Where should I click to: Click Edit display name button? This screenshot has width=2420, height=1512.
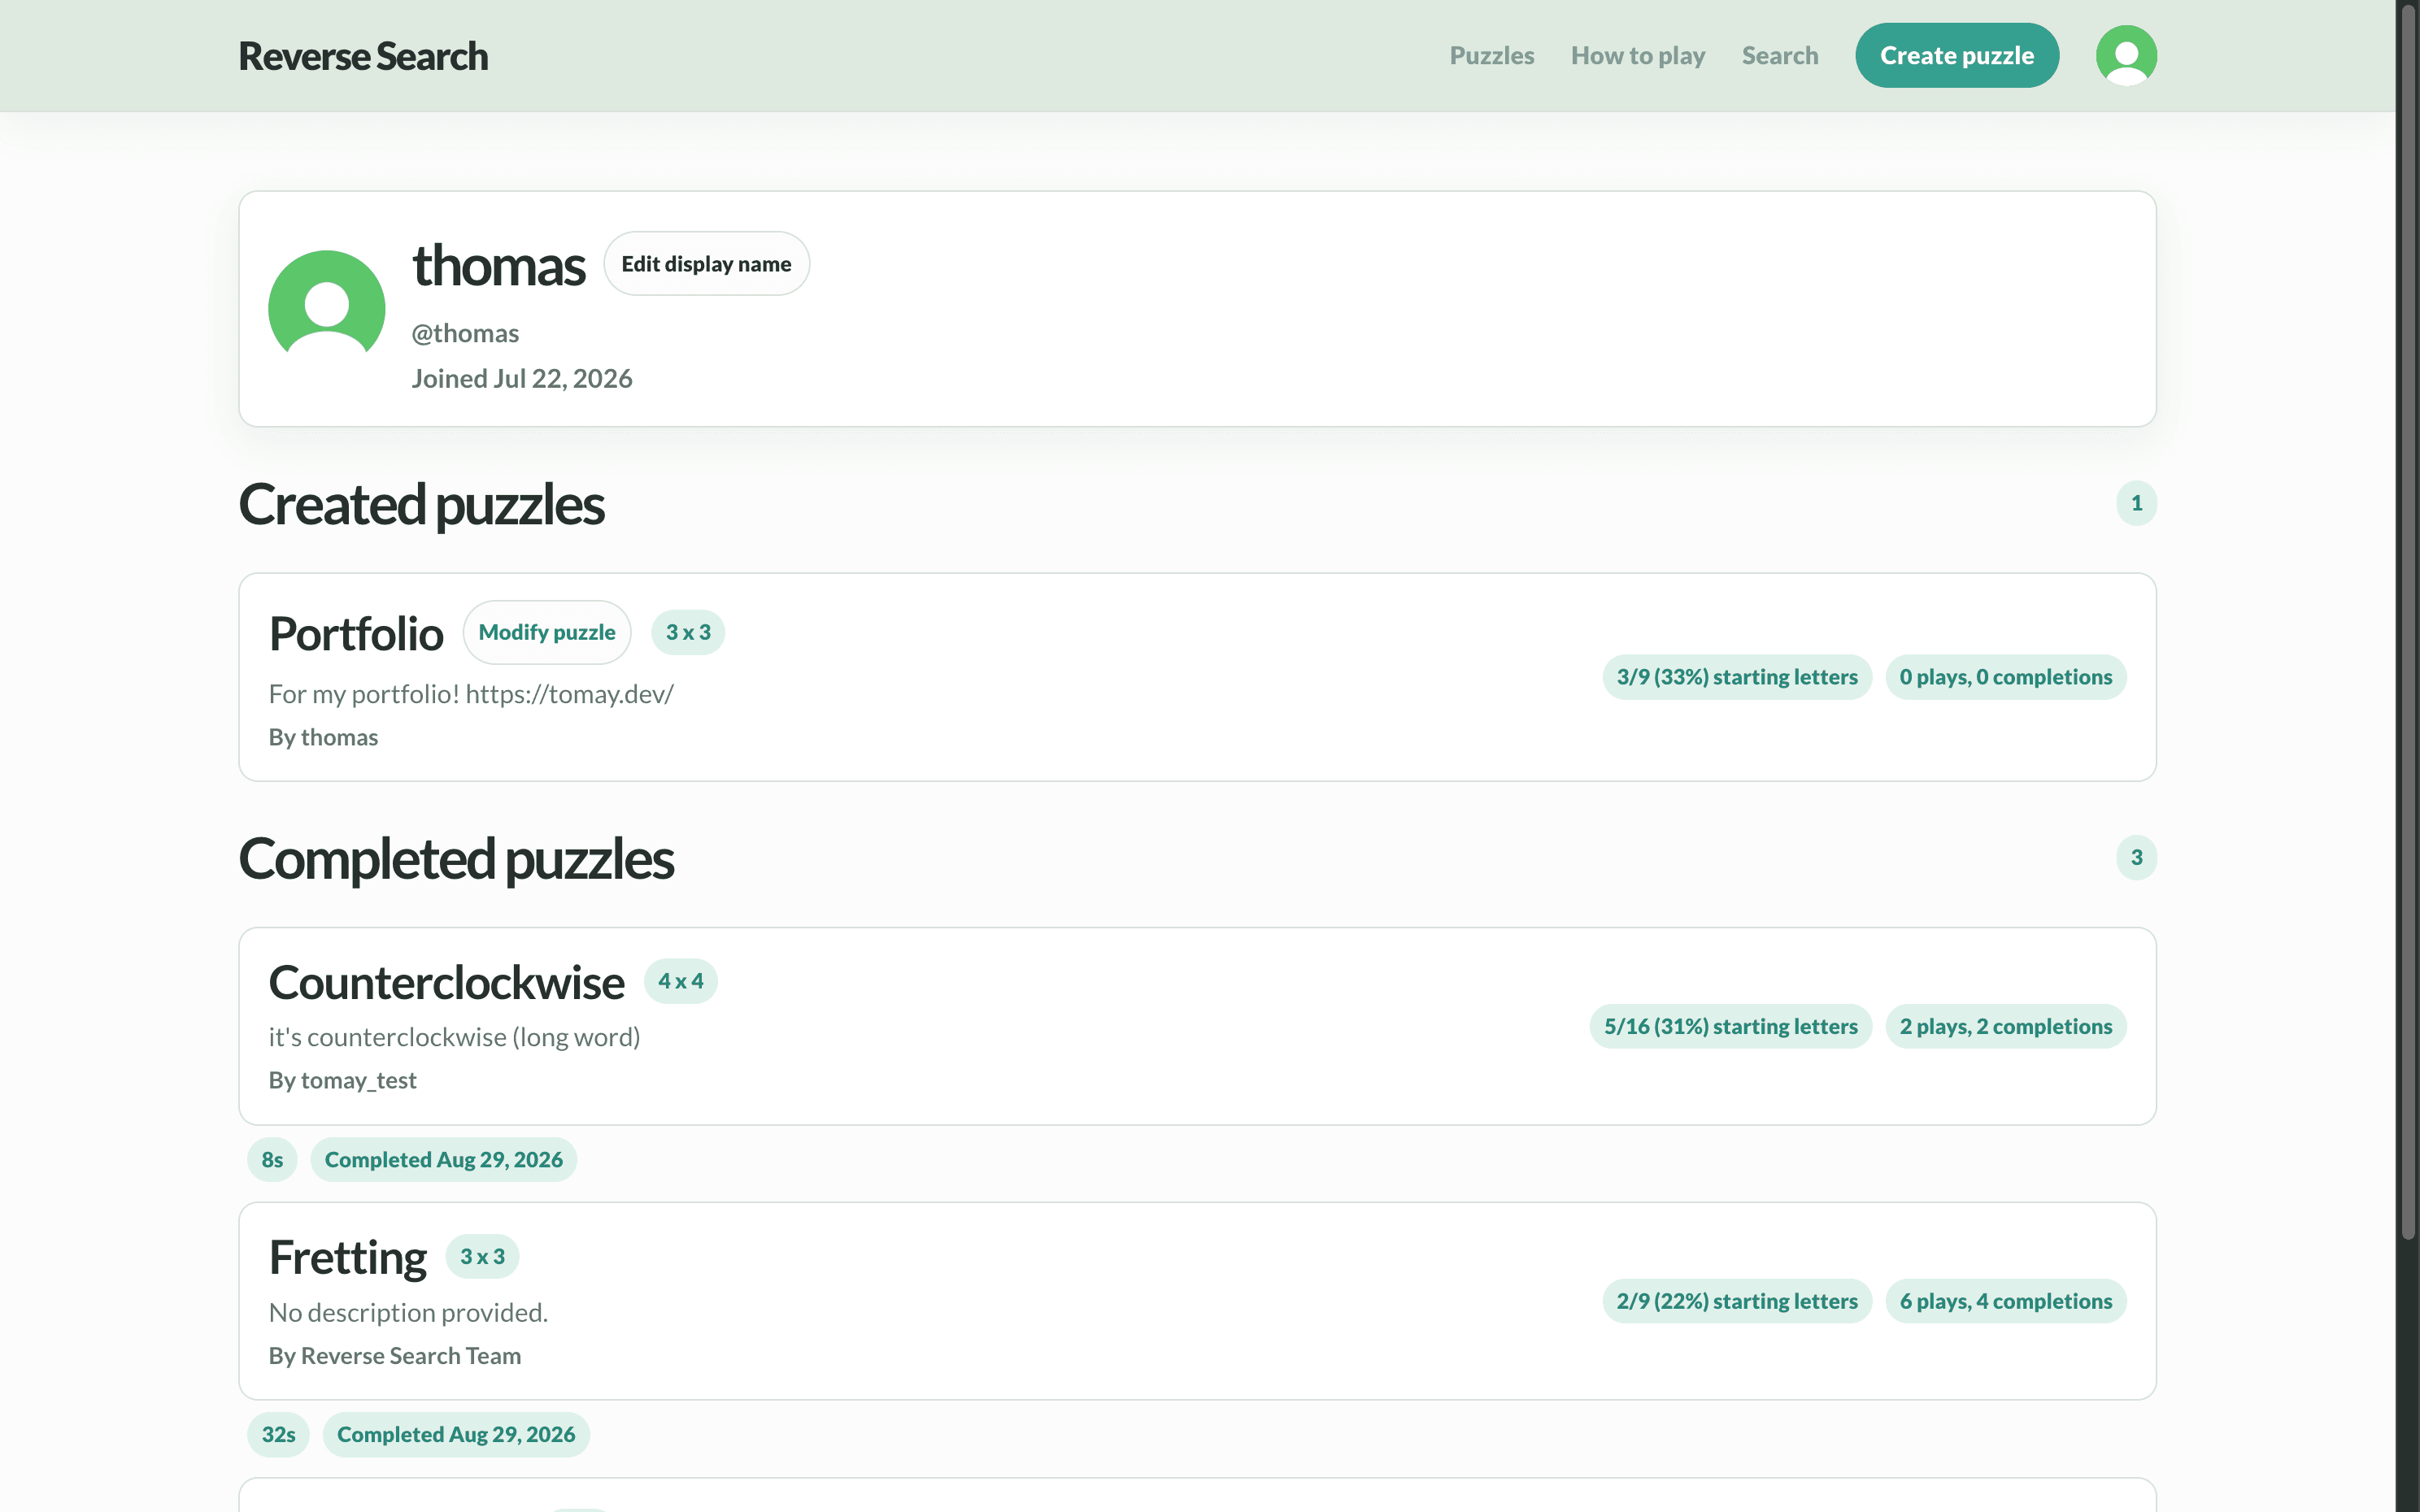click(x=706, y=263)
